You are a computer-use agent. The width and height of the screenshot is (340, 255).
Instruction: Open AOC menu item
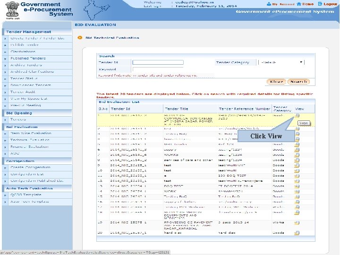pyautogui.click(x=15, y=153)
